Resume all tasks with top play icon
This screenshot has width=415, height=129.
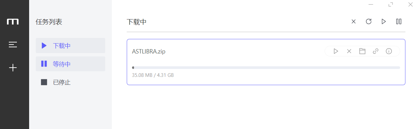click(x=384, y=21)
